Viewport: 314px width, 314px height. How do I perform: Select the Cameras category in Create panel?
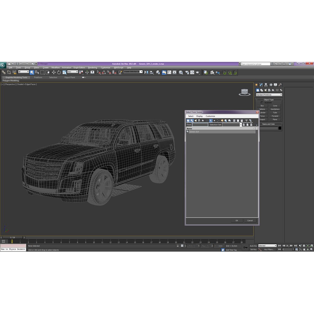[269, 90]
